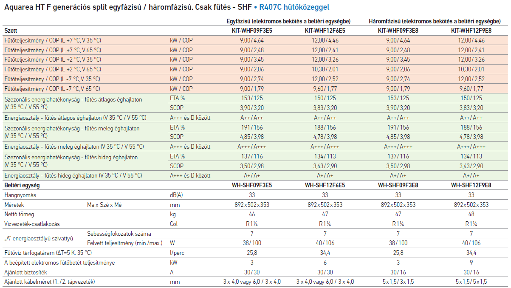Select row label "Fűtőteljesítmény / COP (L +2 °C, V 65 °C)"
This screenshot has width=511, height=288.
pos(53,69)
